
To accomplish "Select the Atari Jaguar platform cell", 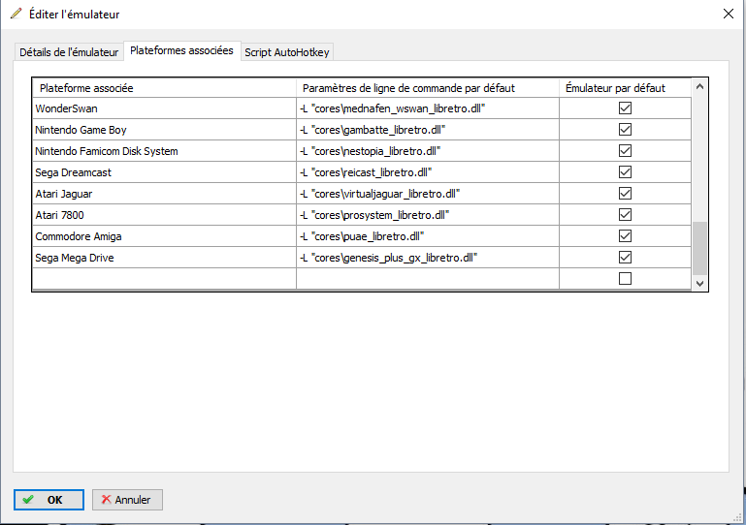I will 165,194.
